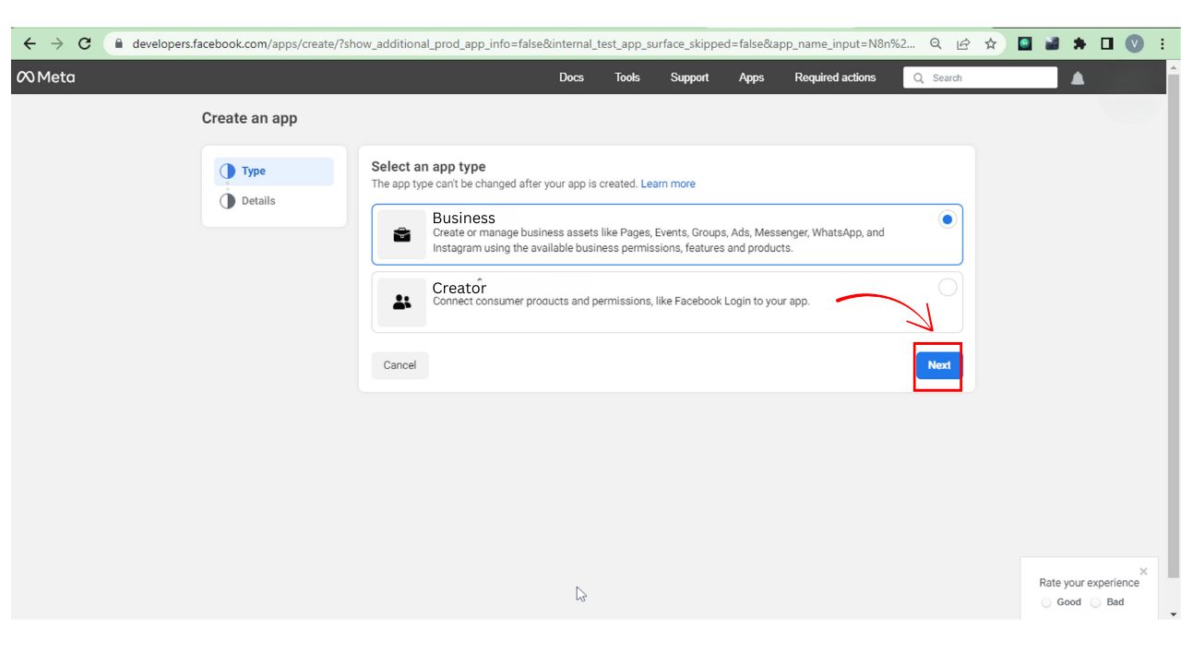Rate your experience as Bad
1181x664 pixels.
(1095, 602)
